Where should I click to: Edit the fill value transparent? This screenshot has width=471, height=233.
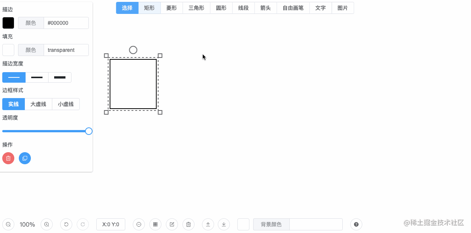click(x=66, y=50)
